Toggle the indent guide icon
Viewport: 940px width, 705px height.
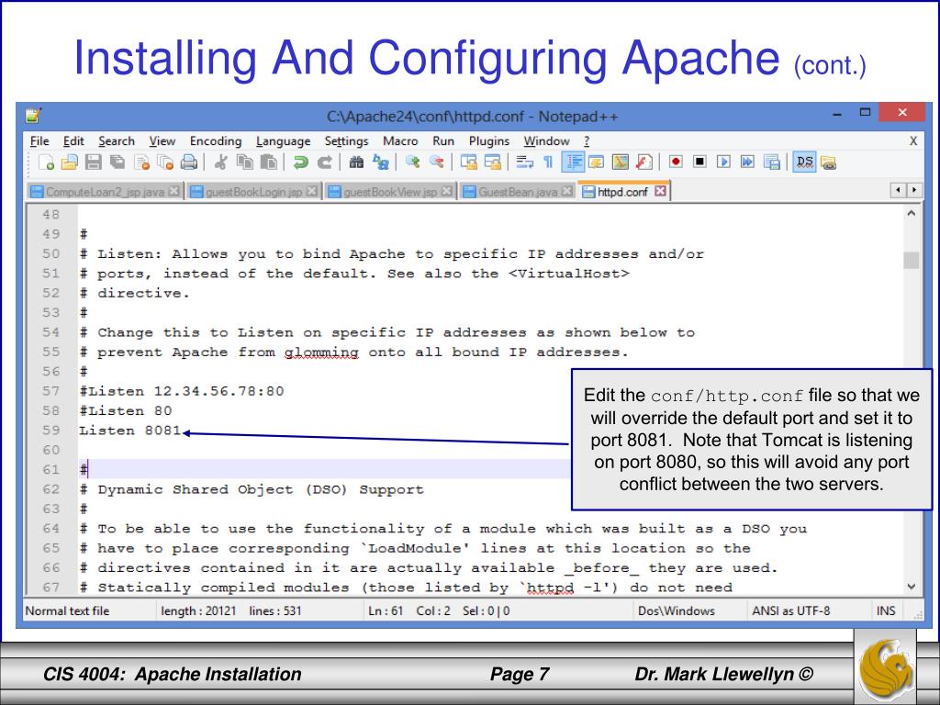[x=573, y=162]
